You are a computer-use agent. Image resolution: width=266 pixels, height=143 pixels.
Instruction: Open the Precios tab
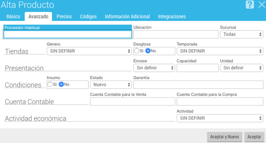(64, 16)
